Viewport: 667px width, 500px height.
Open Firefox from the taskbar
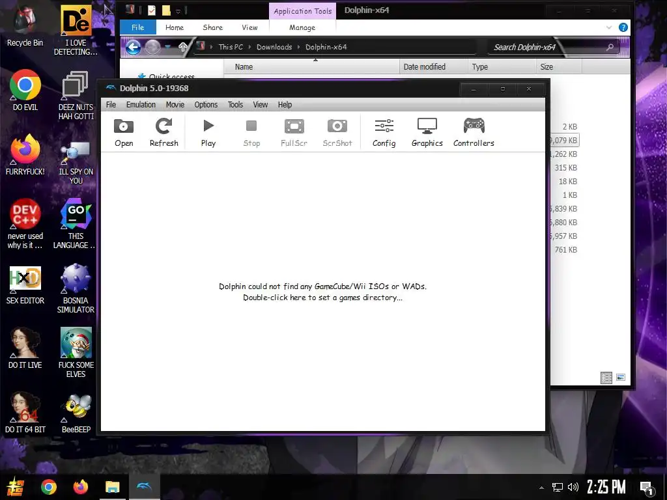coord(80,487)
